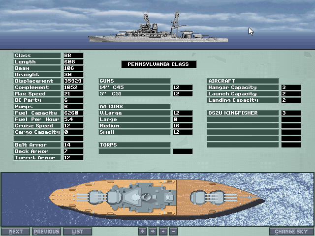315x236 pixels.
Task: Click the left arrow button
Action: [143, 232]
